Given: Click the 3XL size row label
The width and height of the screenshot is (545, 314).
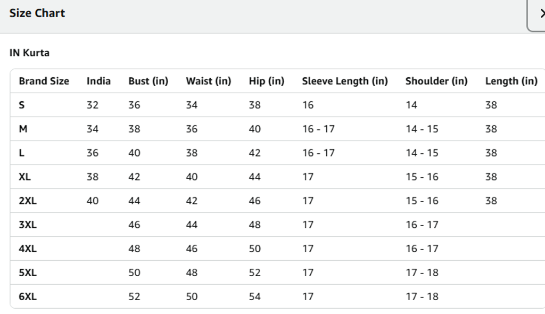Looking at the screenshot, I should [28, 225].
